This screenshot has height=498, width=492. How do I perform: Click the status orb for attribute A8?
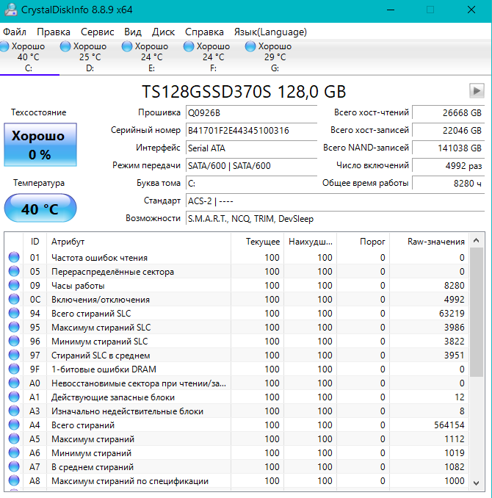pyautogui.click(x=14, y=481)
